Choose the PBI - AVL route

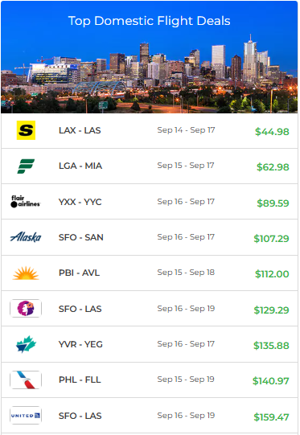(x=79, y=273)
